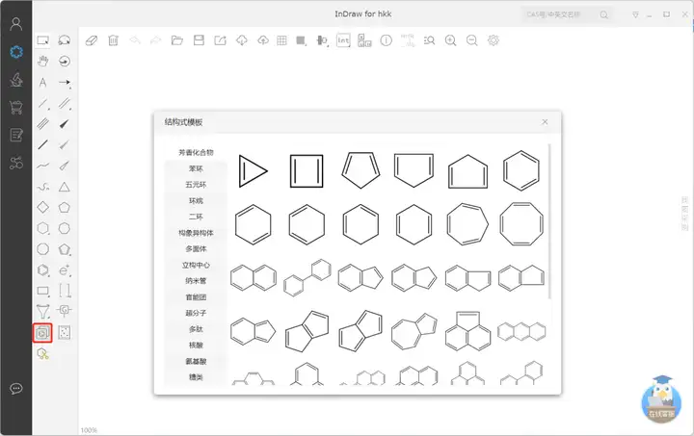
Task: Choose the cyclooctatetraene octagon template
Action: 521,224
